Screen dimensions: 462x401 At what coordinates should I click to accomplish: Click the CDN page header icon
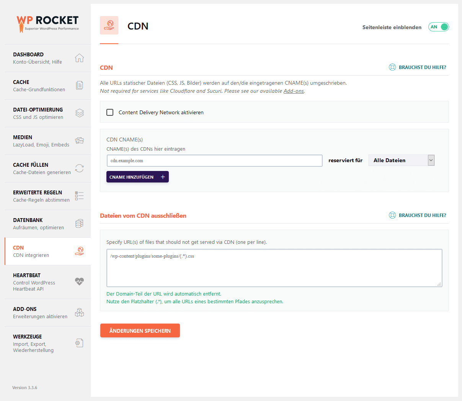point(109,25)
